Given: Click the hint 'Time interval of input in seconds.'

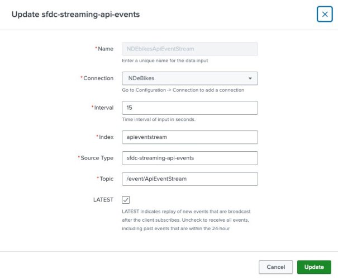Looking at the screenshot, I should tap(159, 119).
